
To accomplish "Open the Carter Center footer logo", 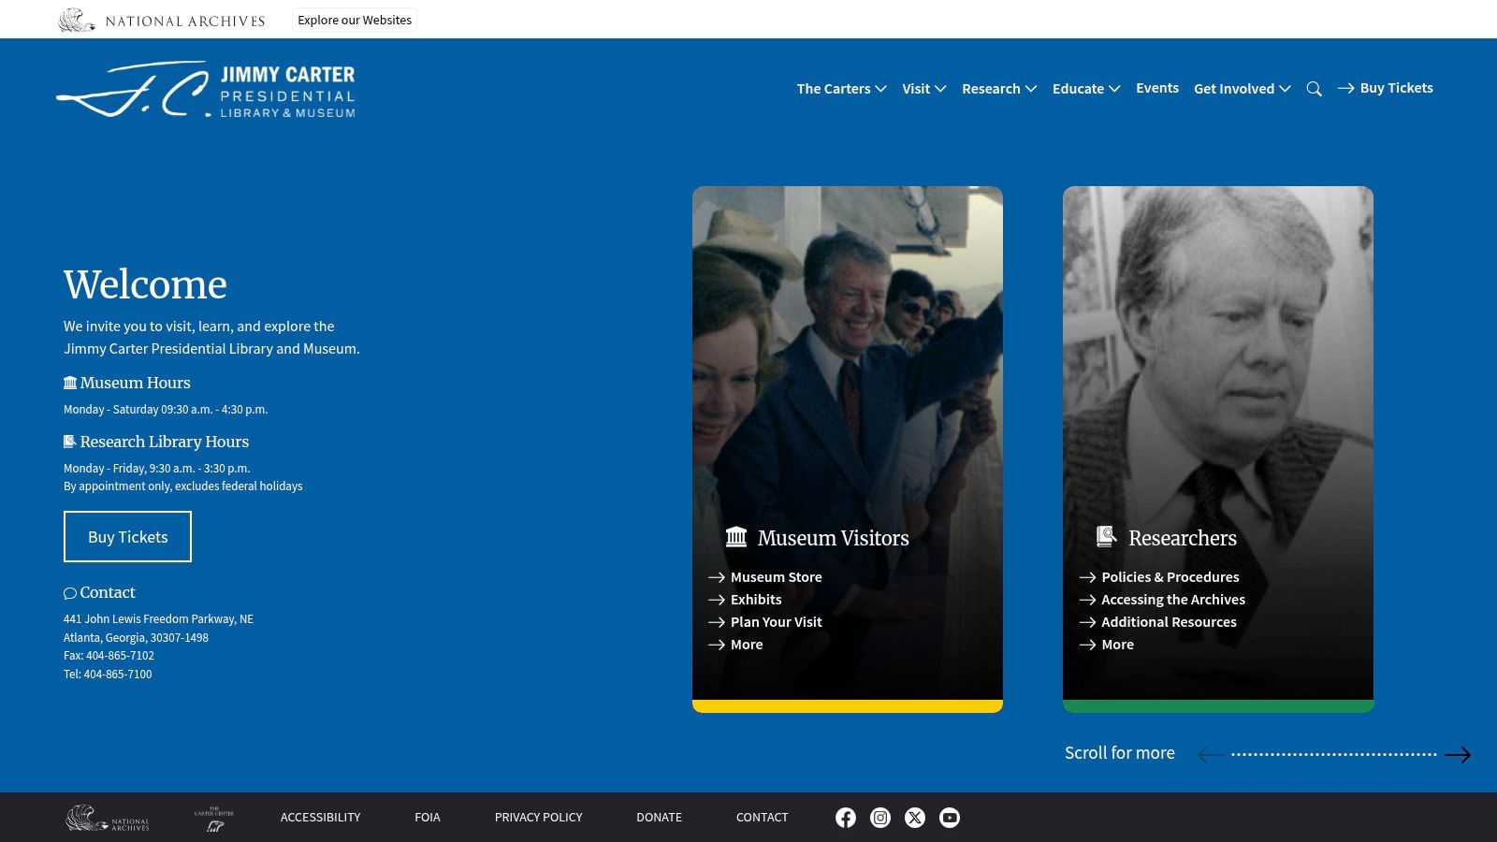I will tap(214, 819).
